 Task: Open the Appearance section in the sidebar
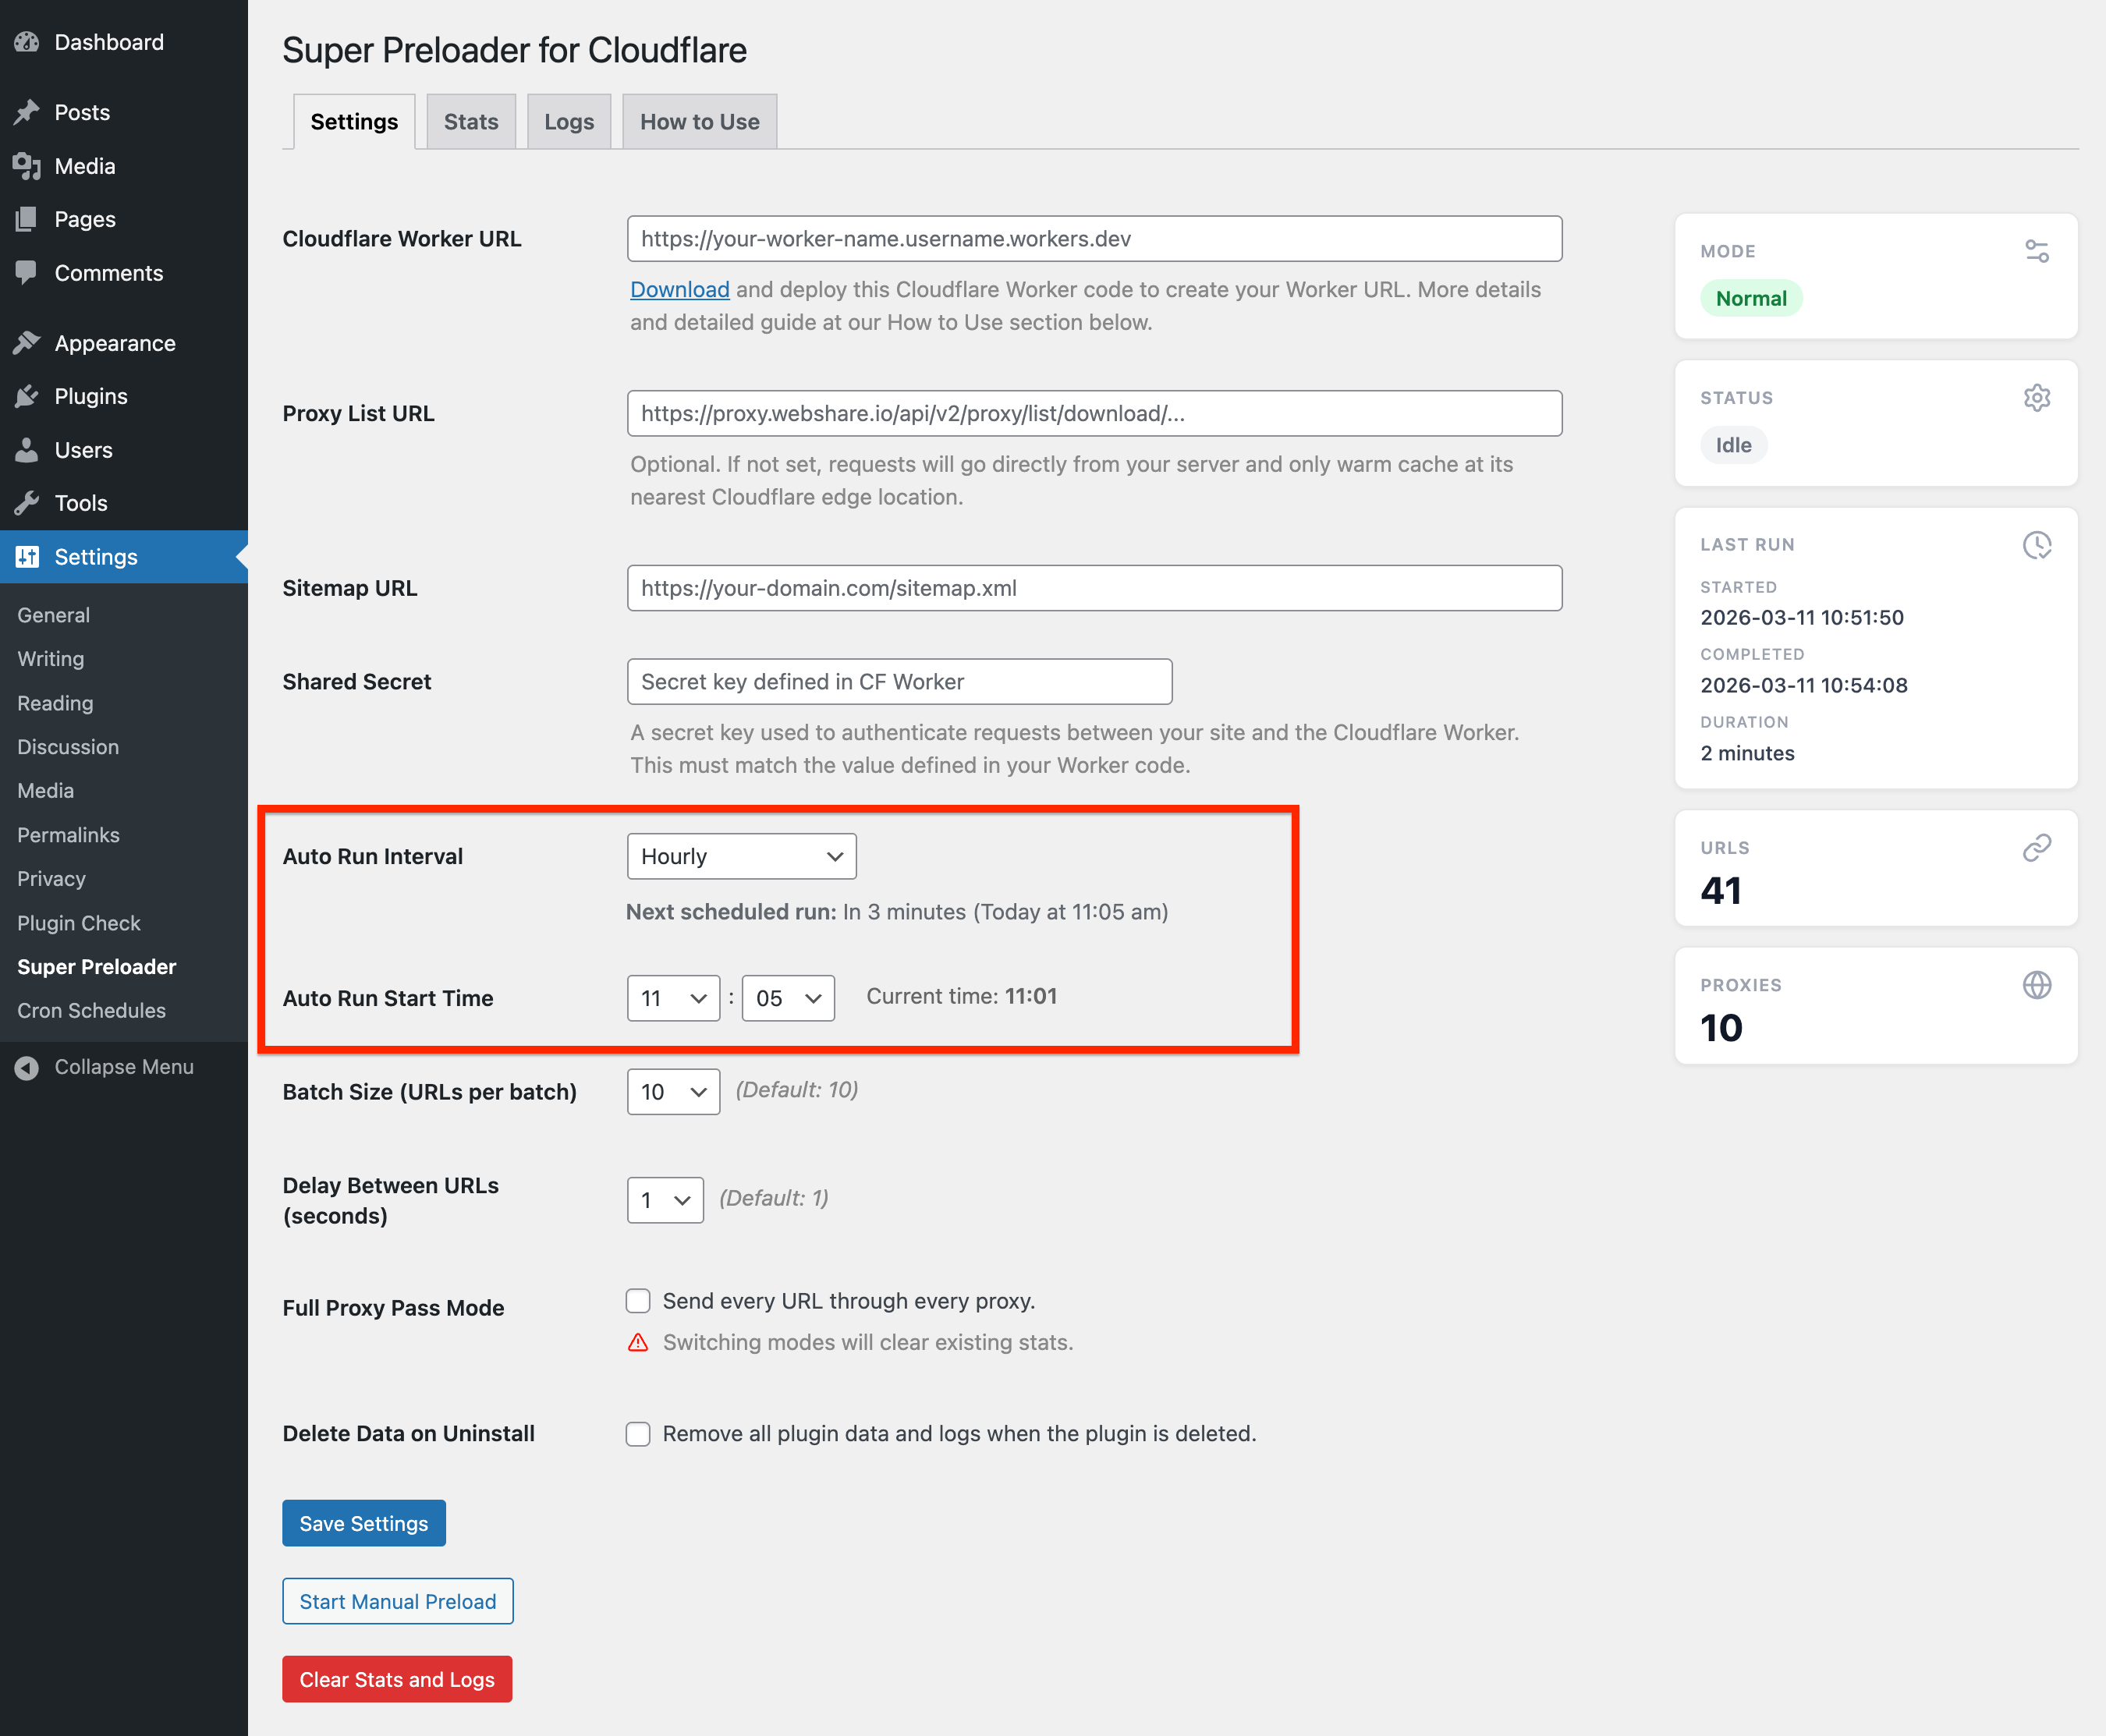113,342
